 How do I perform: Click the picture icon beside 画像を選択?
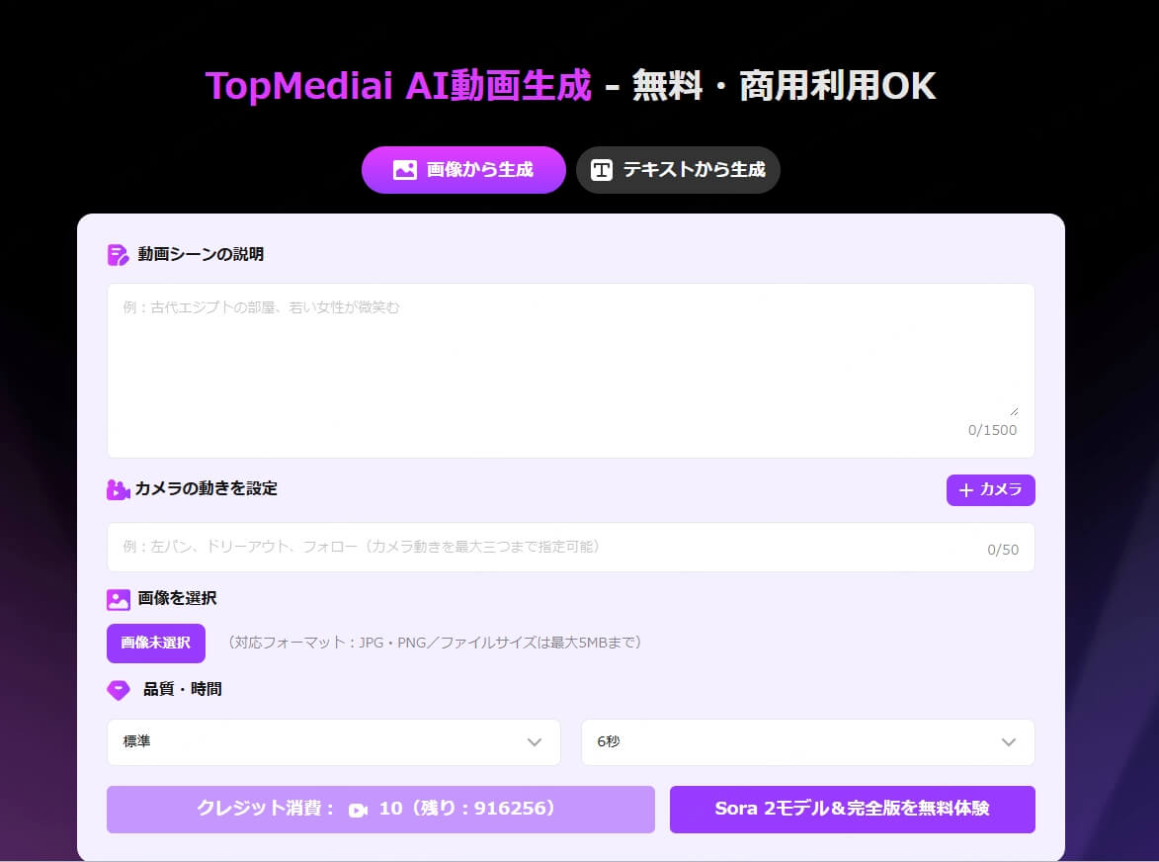(119, 599)
